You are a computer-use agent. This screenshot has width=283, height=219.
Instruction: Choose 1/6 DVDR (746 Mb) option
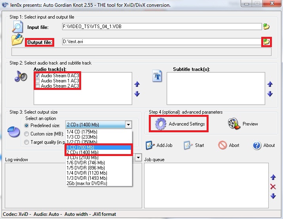click(99, 163)
